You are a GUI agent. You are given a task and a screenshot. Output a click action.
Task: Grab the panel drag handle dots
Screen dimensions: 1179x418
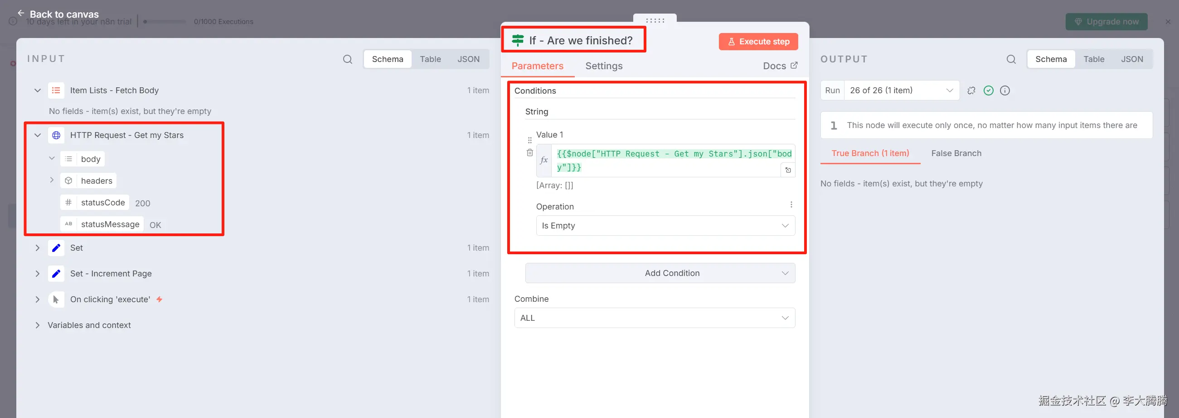point(655,20)
